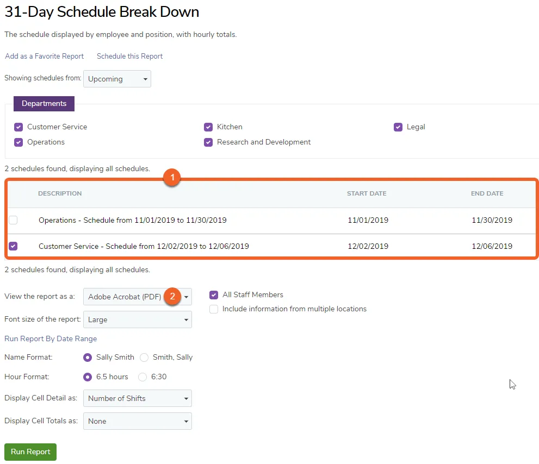Toggle the All Staff Members checkbox

click(214, 295)
